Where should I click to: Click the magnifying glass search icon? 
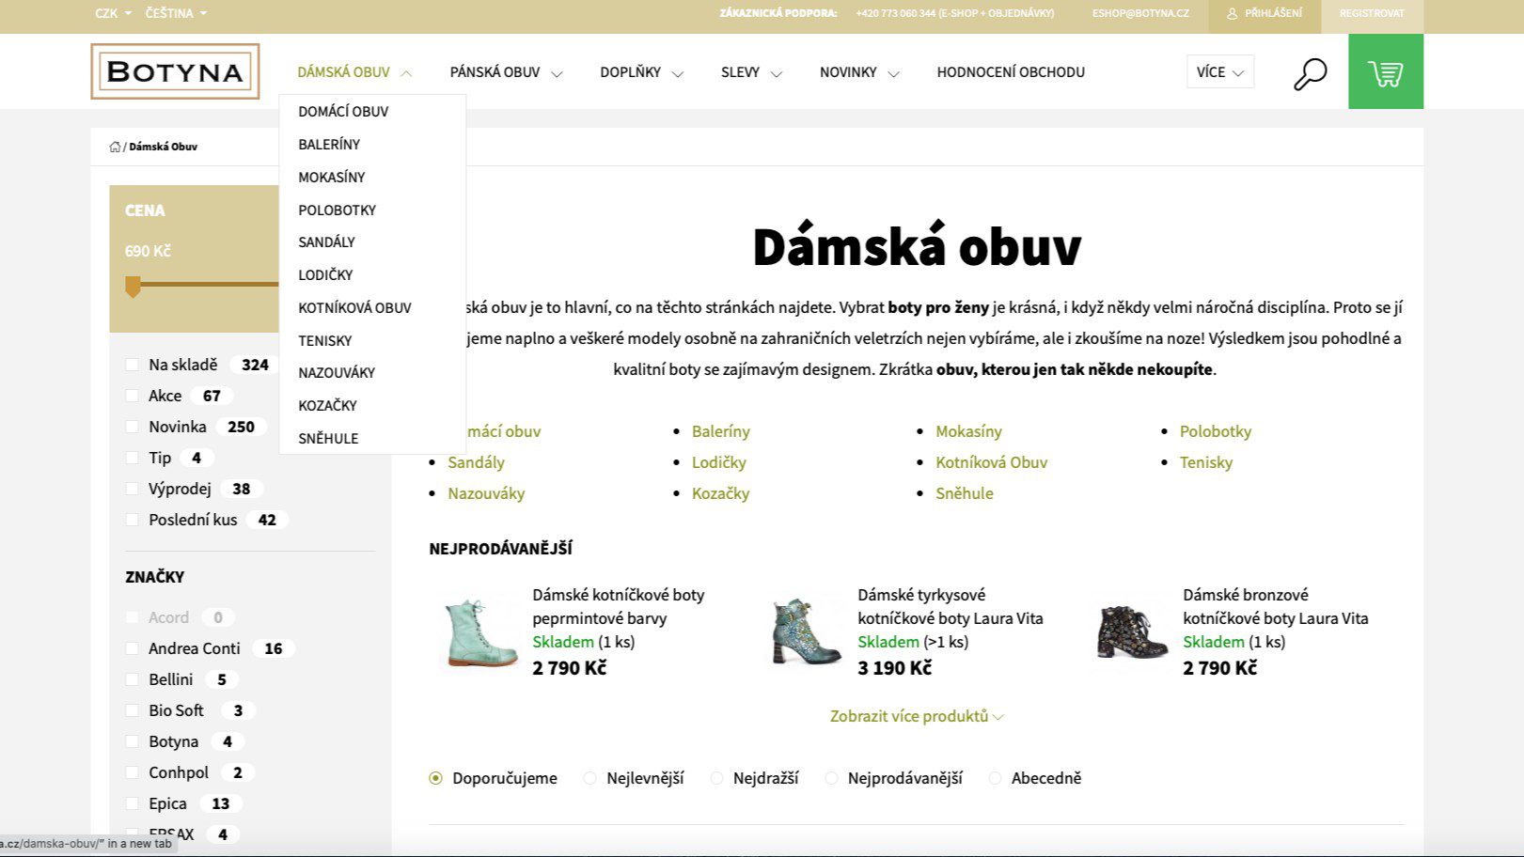pos(1310,73)
